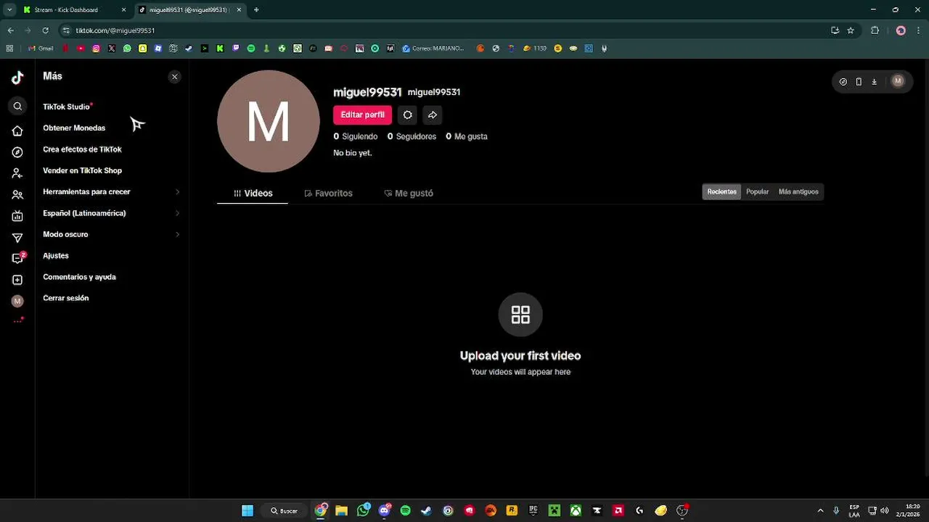Click the 0 Seguidores count
This screenshot has width=929, height=522.
point(412,136)
